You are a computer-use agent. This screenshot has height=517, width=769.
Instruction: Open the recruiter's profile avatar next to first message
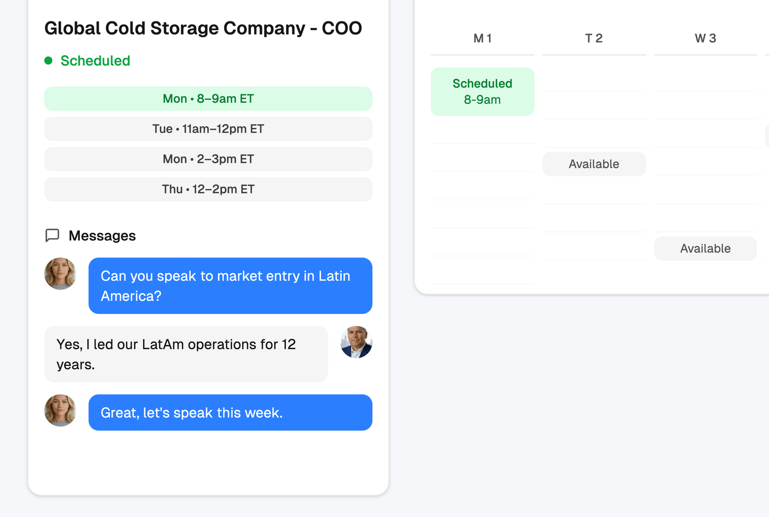60,273
